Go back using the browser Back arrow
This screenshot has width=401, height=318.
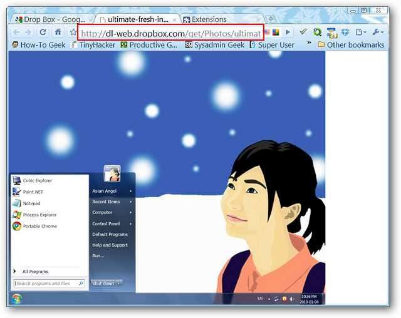[16, 32]
